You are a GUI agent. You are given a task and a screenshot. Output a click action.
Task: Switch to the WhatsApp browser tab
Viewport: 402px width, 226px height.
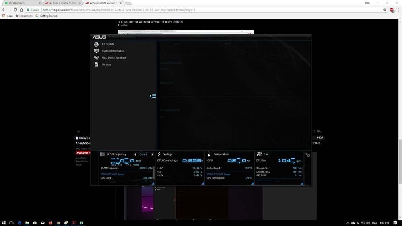point(22,3)
